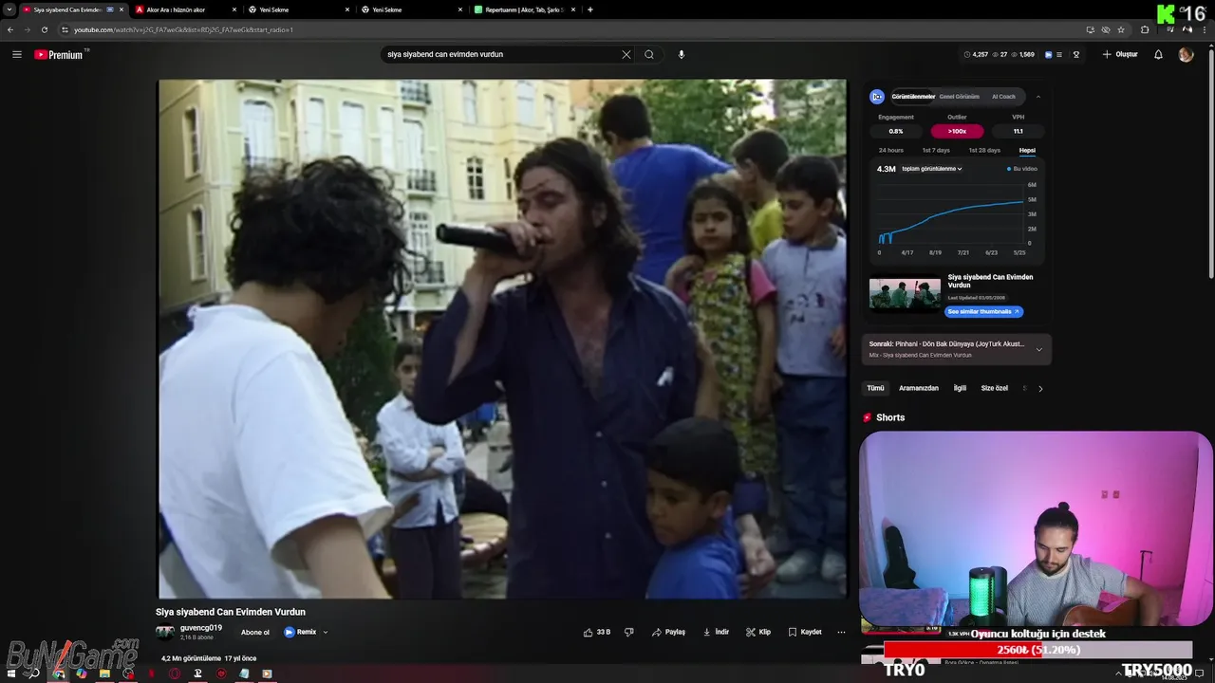Viewport: 1215px width, 683px height.
Task: Filter suggestions by Tümü chip
Action: click(x=875, y=388)
